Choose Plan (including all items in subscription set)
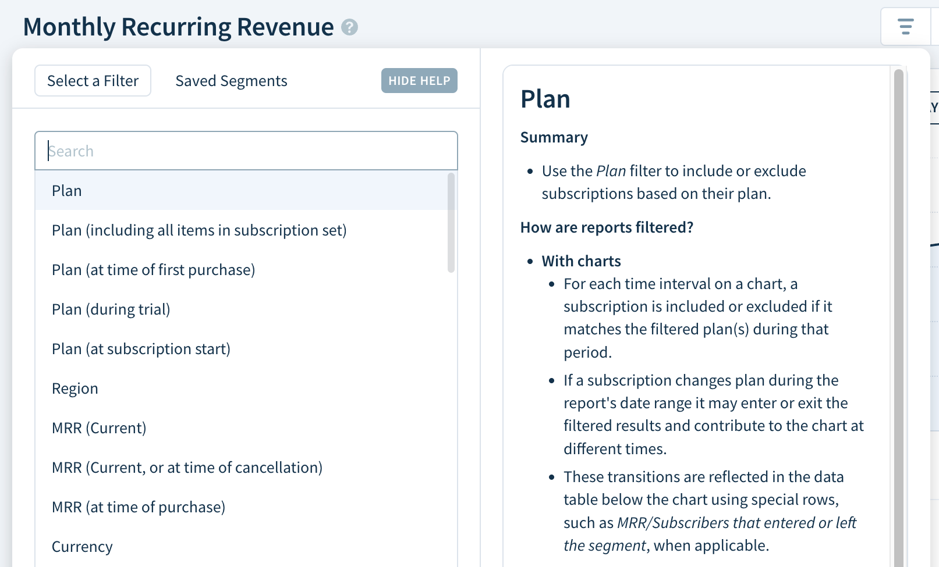Viewport: 939px width, 567px height. (199, 230)
